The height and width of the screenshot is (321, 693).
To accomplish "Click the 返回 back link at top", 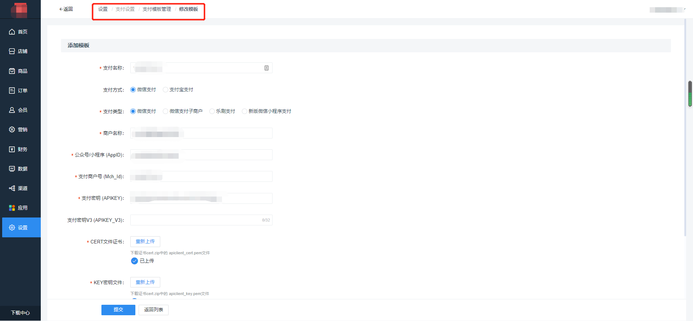I will click(x=66, y=9).
